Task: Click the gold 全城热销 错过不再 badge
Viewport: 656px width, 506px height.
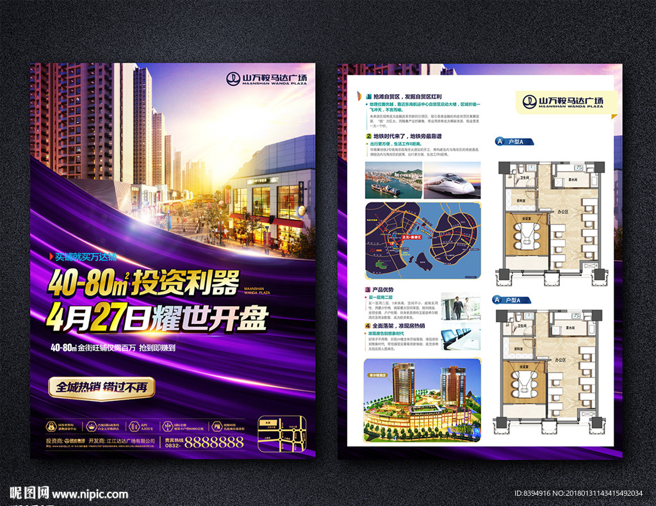Action: click(x=102, y=388)
